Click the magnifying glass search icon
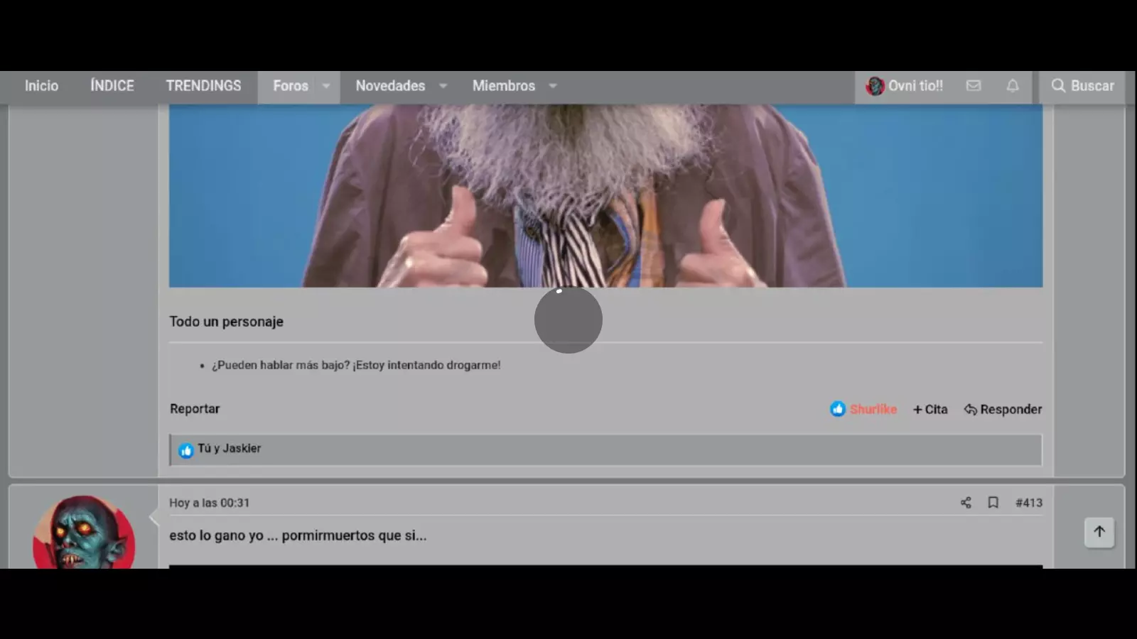1137x639 pixels. (x=1058, y=86)
